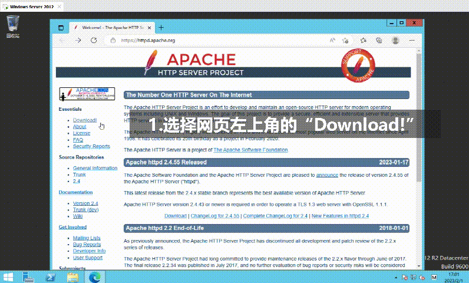The height and width of the screenshot is (283, 469).
Task: Reload the page with the Refresh icon
Action: pyautogui.click(x=94, y=40)
